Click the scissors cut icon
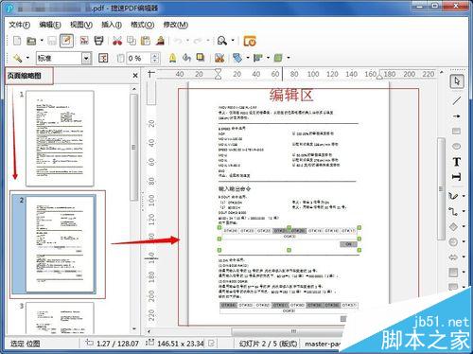Image resolution: width=473 pixels, height=354 pixels. (117, 41)
